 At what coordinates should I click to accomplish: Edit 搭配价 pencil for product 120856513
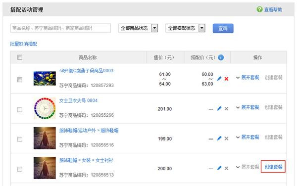(x=219, y=168)
